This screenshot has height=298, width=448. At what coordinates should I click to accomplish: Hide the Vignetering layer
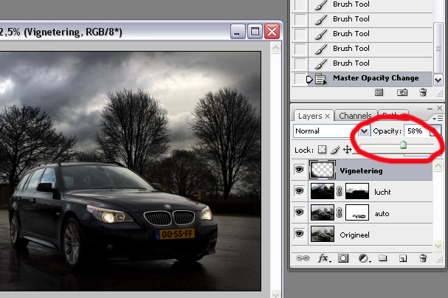(x=300, y=170)
